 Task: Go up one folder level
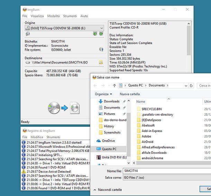pos(114,85)
